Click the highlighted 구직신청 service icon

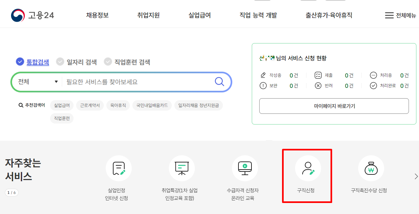point(307,168)
